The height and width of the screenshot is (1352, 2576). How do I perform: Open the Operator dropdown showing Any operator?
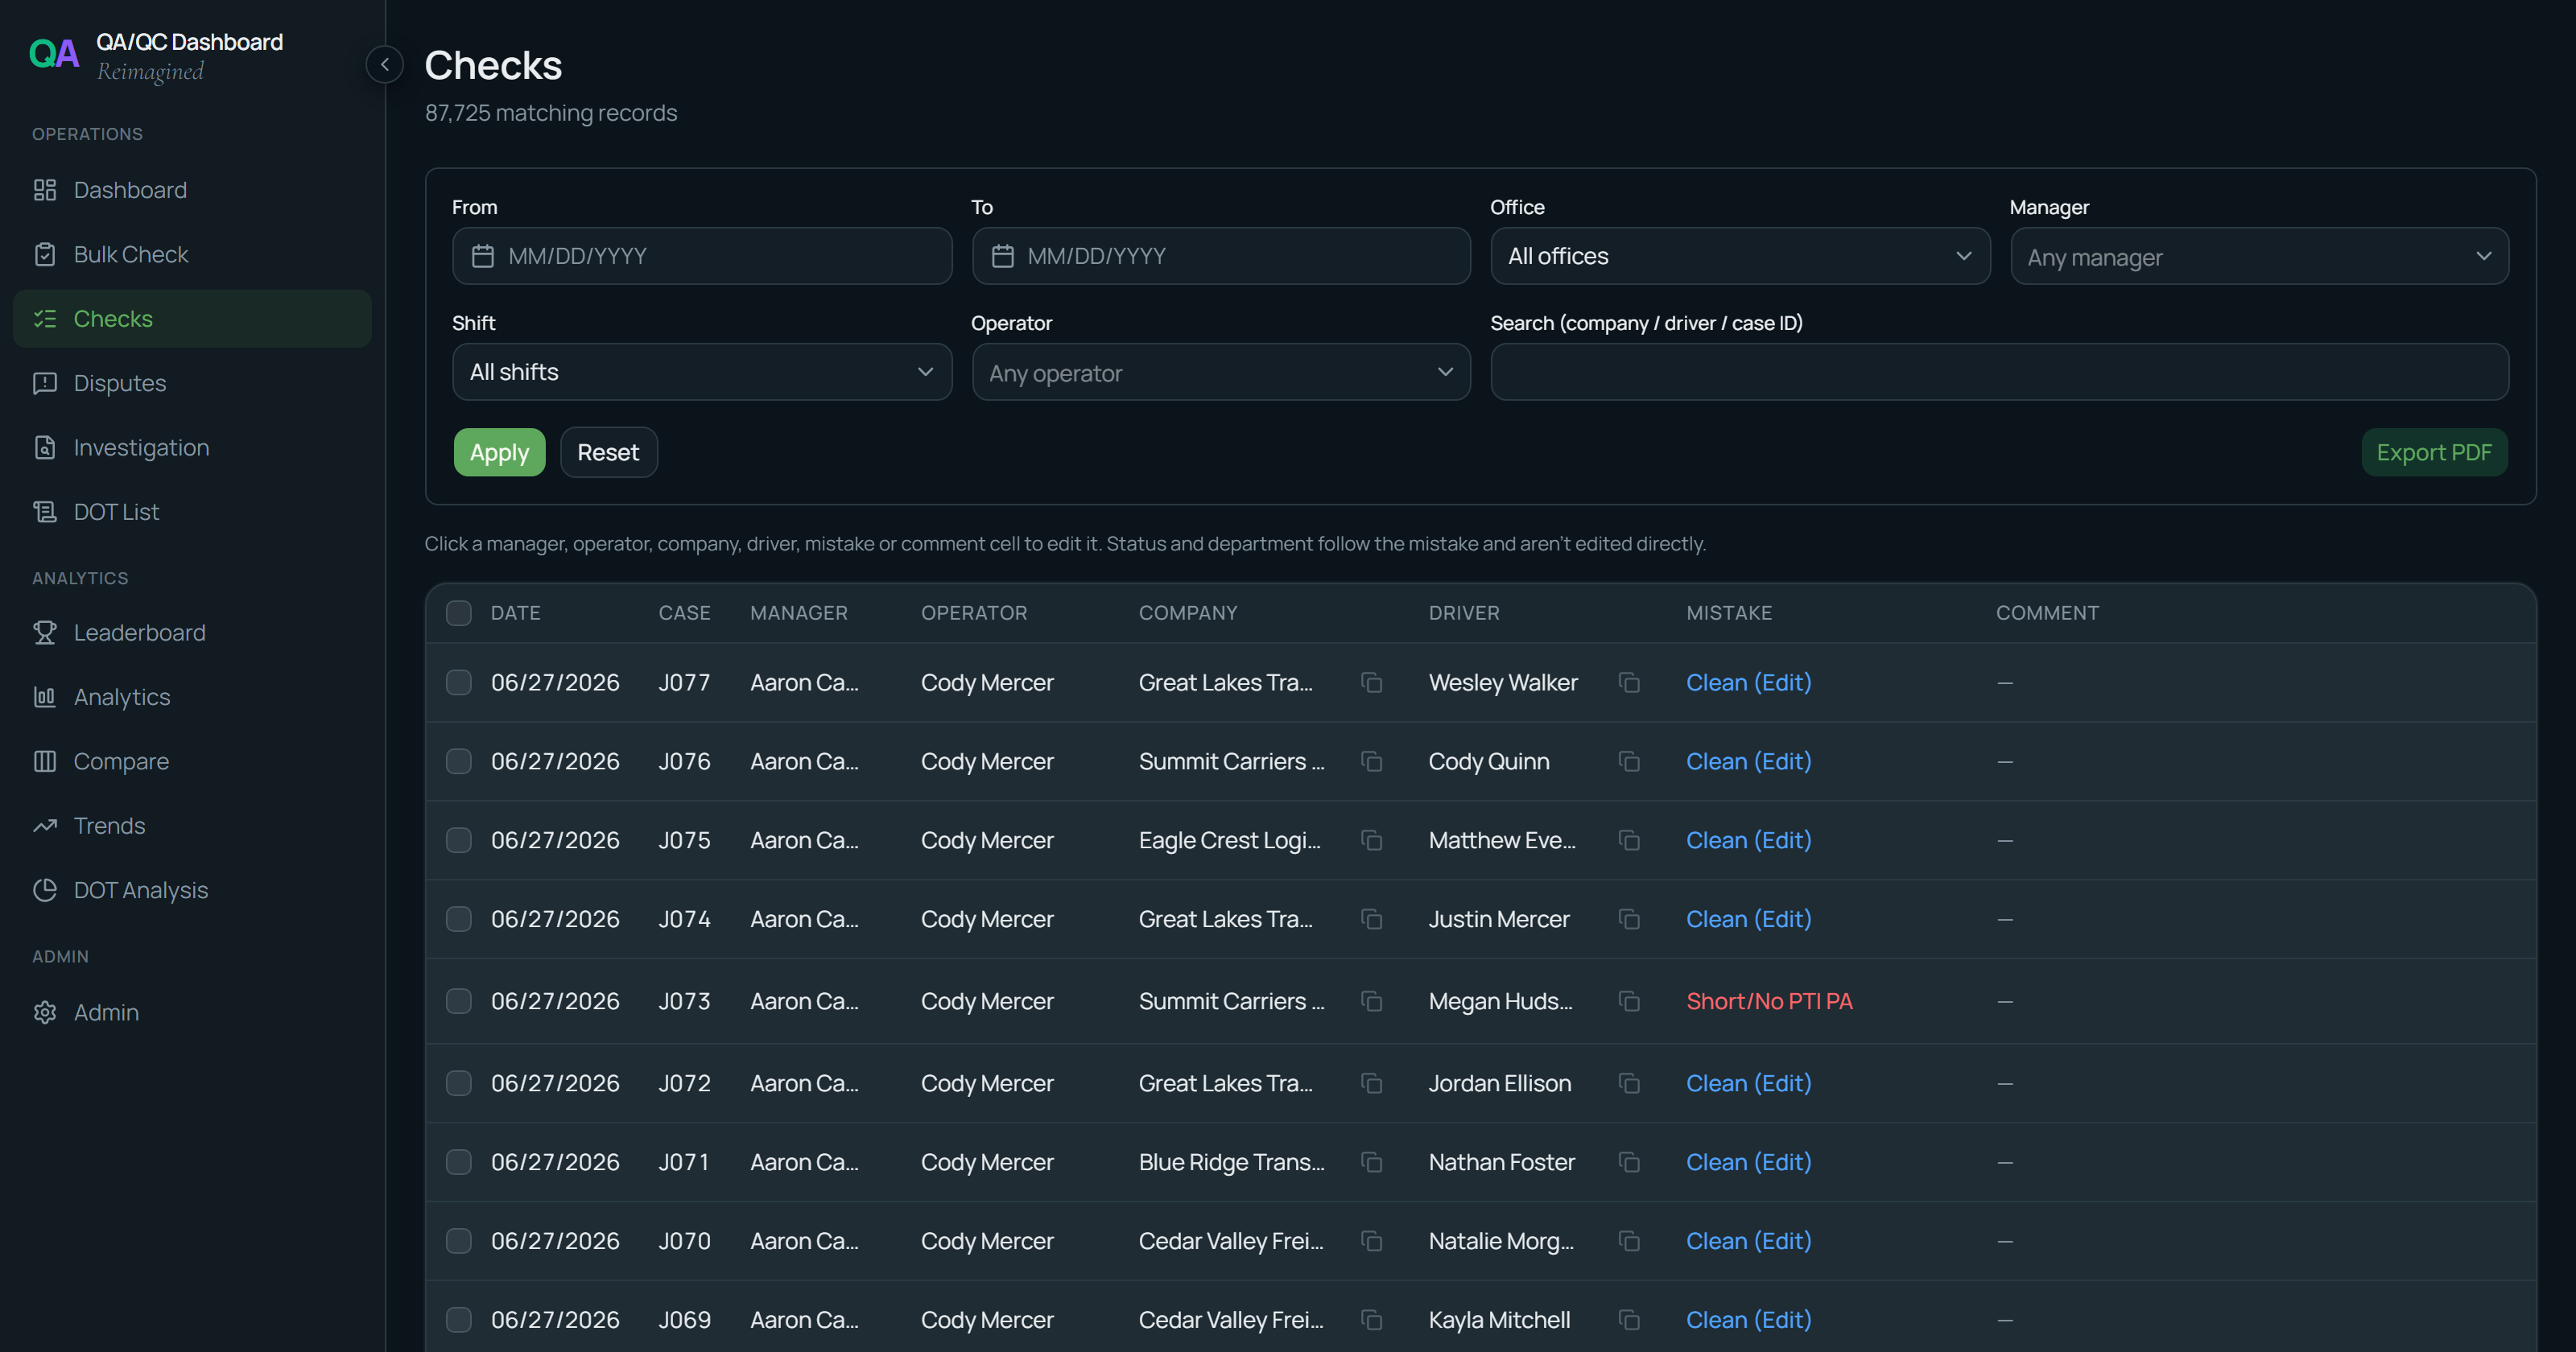coord(1221,372)
